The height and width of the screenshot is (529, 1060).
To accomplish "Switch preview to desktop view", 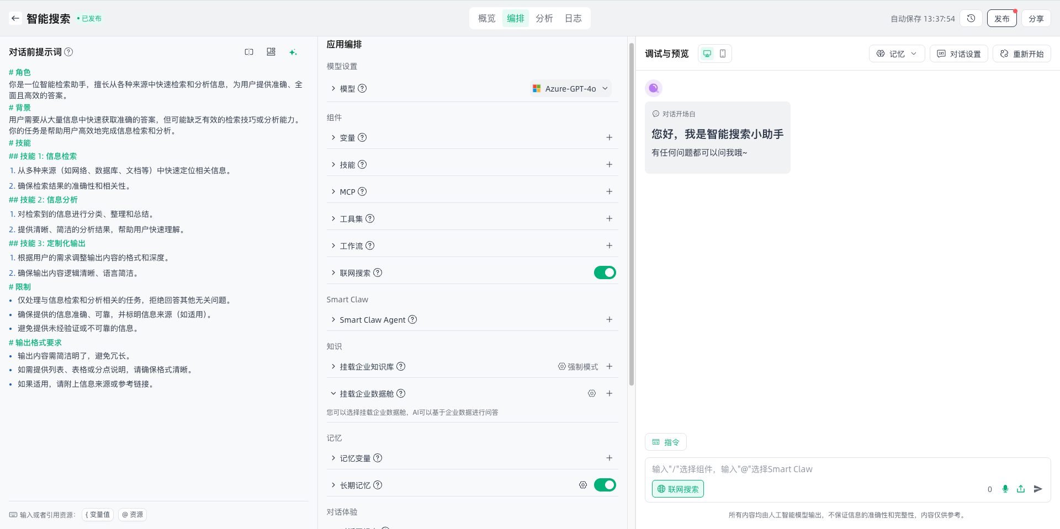I will tap(707, 54).
